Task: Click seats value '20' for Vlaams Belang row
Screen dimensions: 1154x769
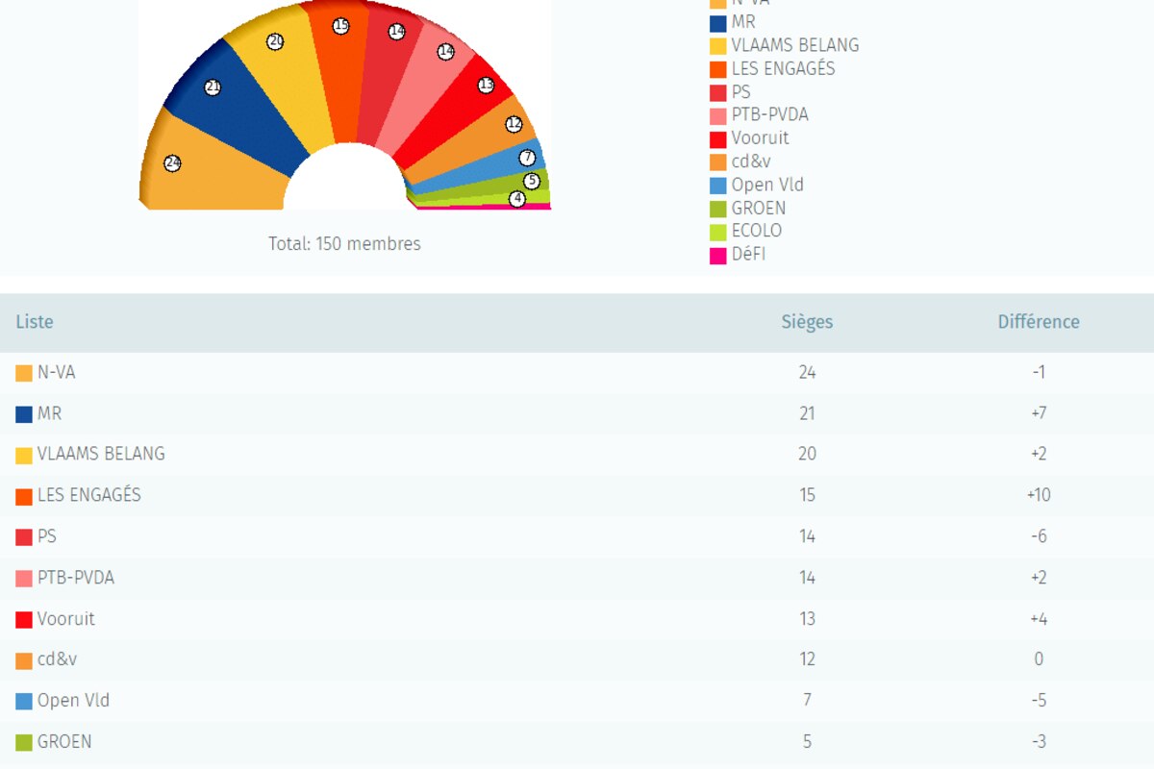Action: click(x=807, y=454)
